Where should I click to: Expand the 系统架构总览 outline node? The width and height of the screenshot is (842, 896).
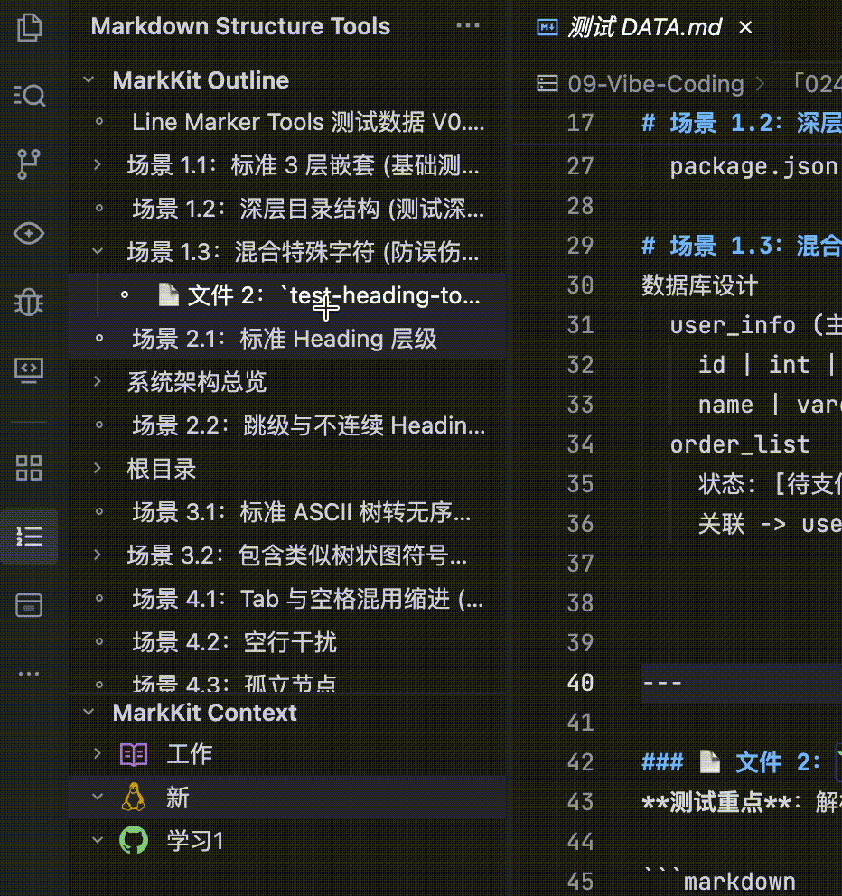click(98, 381)
